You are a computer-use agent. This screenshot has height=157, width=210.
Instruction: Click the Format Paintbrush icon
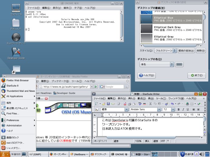click(167, 104)
